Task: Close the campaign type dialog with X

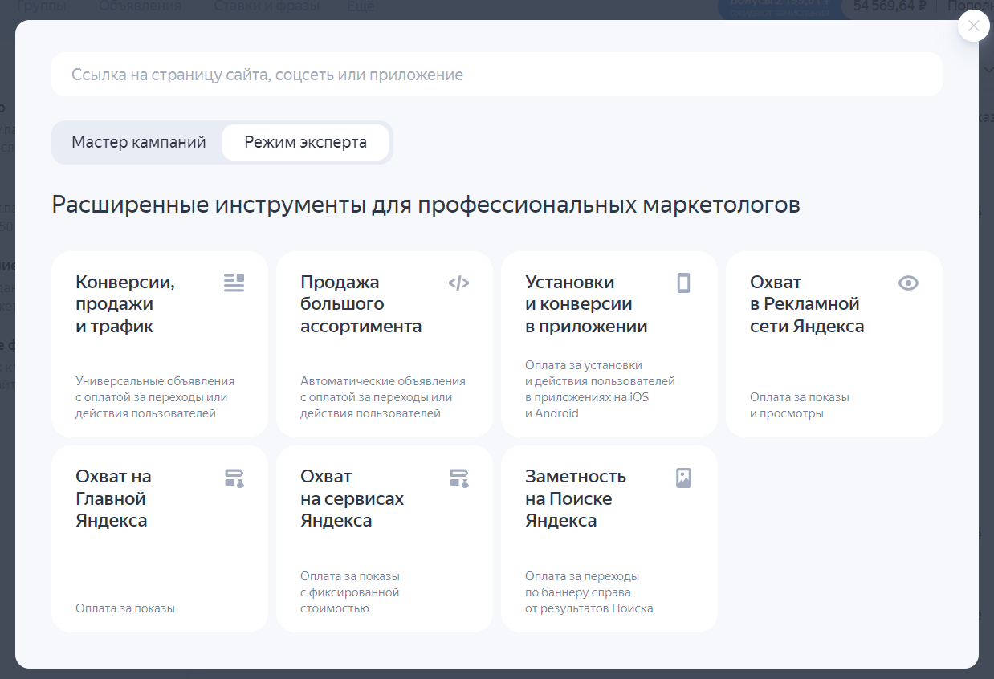Action: (973, 26)
